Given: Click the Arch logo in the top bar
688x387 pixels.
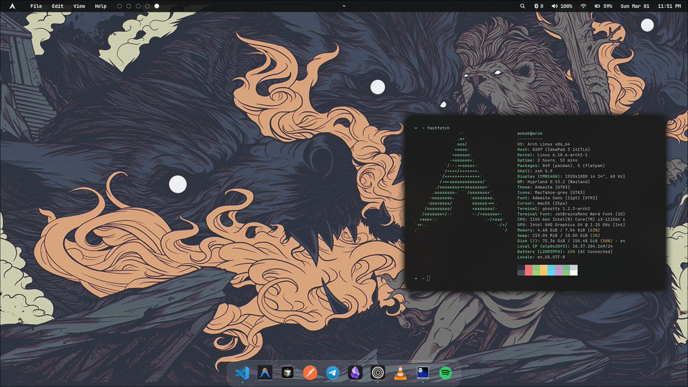Looking at the screenshot, I should click(x=13, y=6).
